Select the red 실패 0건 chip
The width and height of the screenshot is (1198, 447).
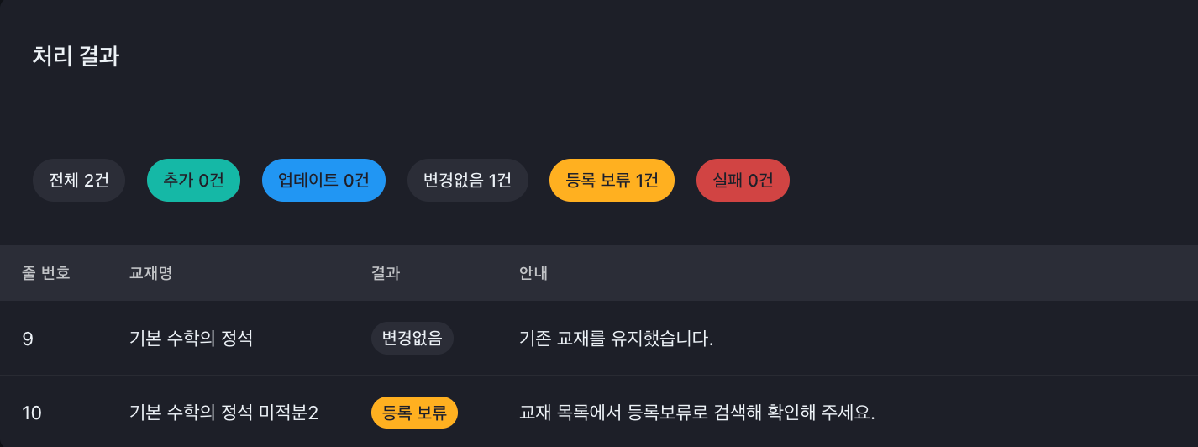(743, 180)
